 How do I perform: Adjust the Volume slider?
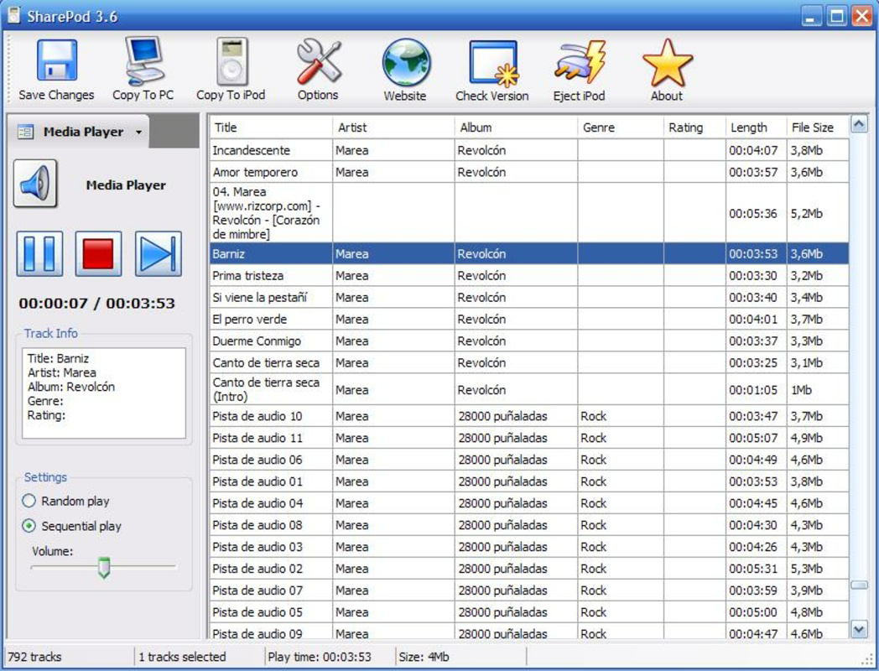click(102, 568)
